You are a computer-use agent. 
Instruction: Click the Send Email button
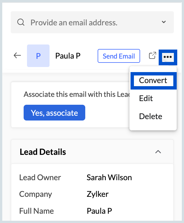coord(119,56)
